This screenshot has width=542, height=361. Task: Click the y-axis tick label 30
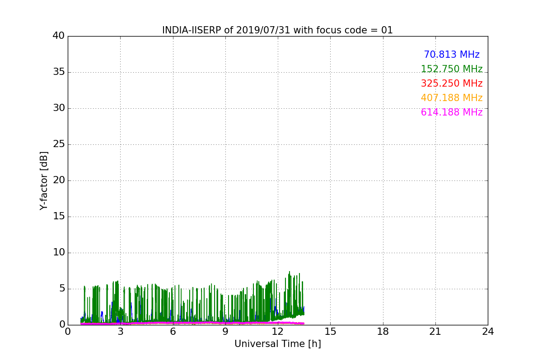(59, 108)
